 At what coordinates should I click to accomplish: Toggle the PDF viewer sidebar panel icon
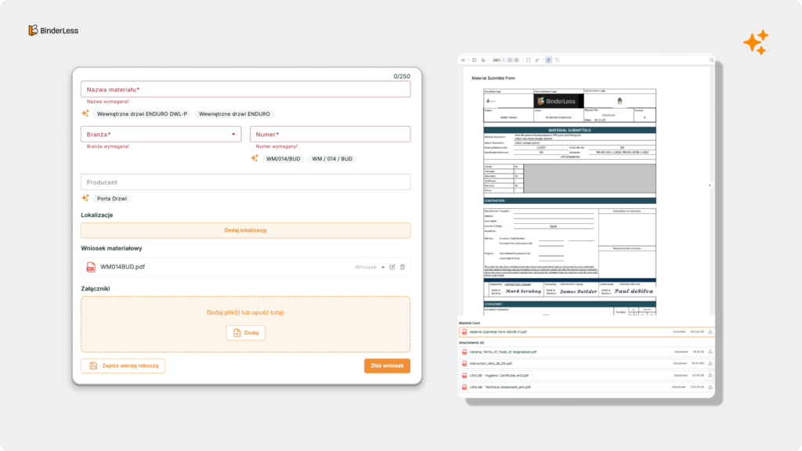click(x=473, y=60)
